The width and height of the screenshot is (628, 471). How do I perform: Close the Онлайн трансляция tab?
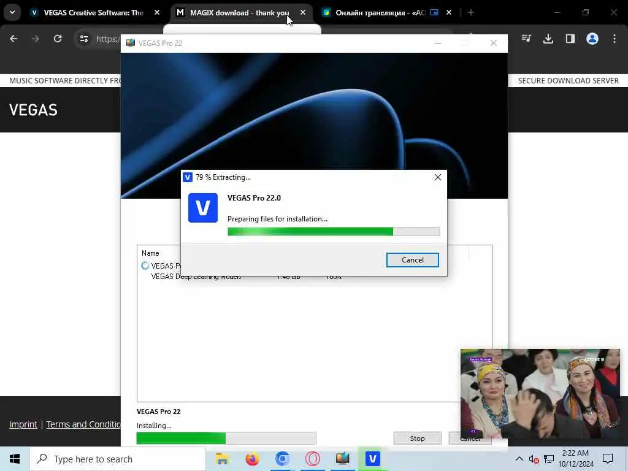(448, 13)
